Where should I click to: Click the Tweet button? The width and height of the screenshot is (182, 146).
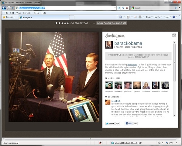coord(110,124)
